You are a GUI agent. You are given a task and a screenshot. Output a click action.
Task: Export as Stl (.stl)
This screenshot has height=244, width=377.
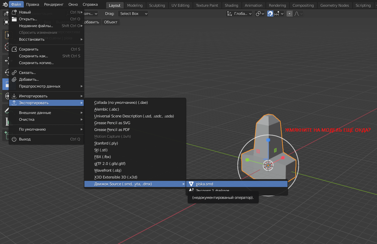135,150
